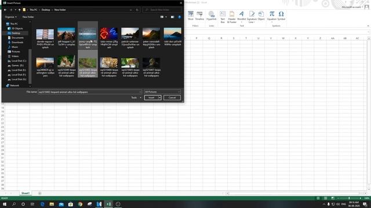This screenshot has width=371, height=208.
Task: Open the change view options arrow
Action: 166,17
